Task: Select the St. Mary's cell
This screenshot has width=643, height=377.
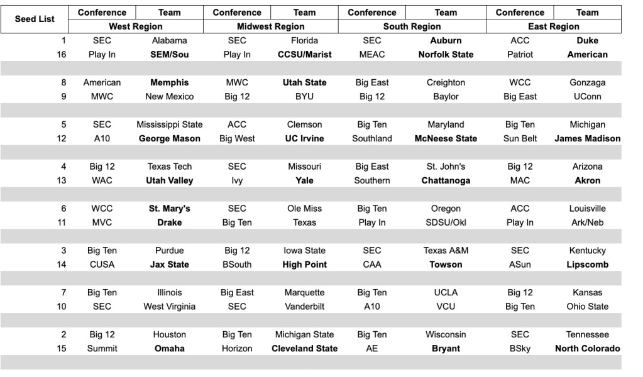Action: 170,209
